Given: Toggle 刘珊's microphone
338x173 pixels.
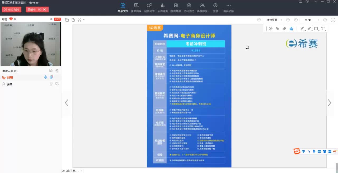Looking at the screenshot, I should [45, 77].
